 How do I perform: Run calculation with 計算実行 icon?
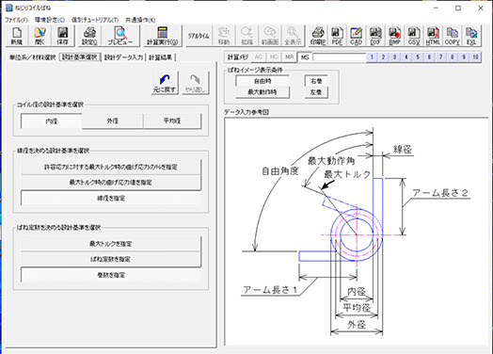pyautogui.click(x=162, y=36)
